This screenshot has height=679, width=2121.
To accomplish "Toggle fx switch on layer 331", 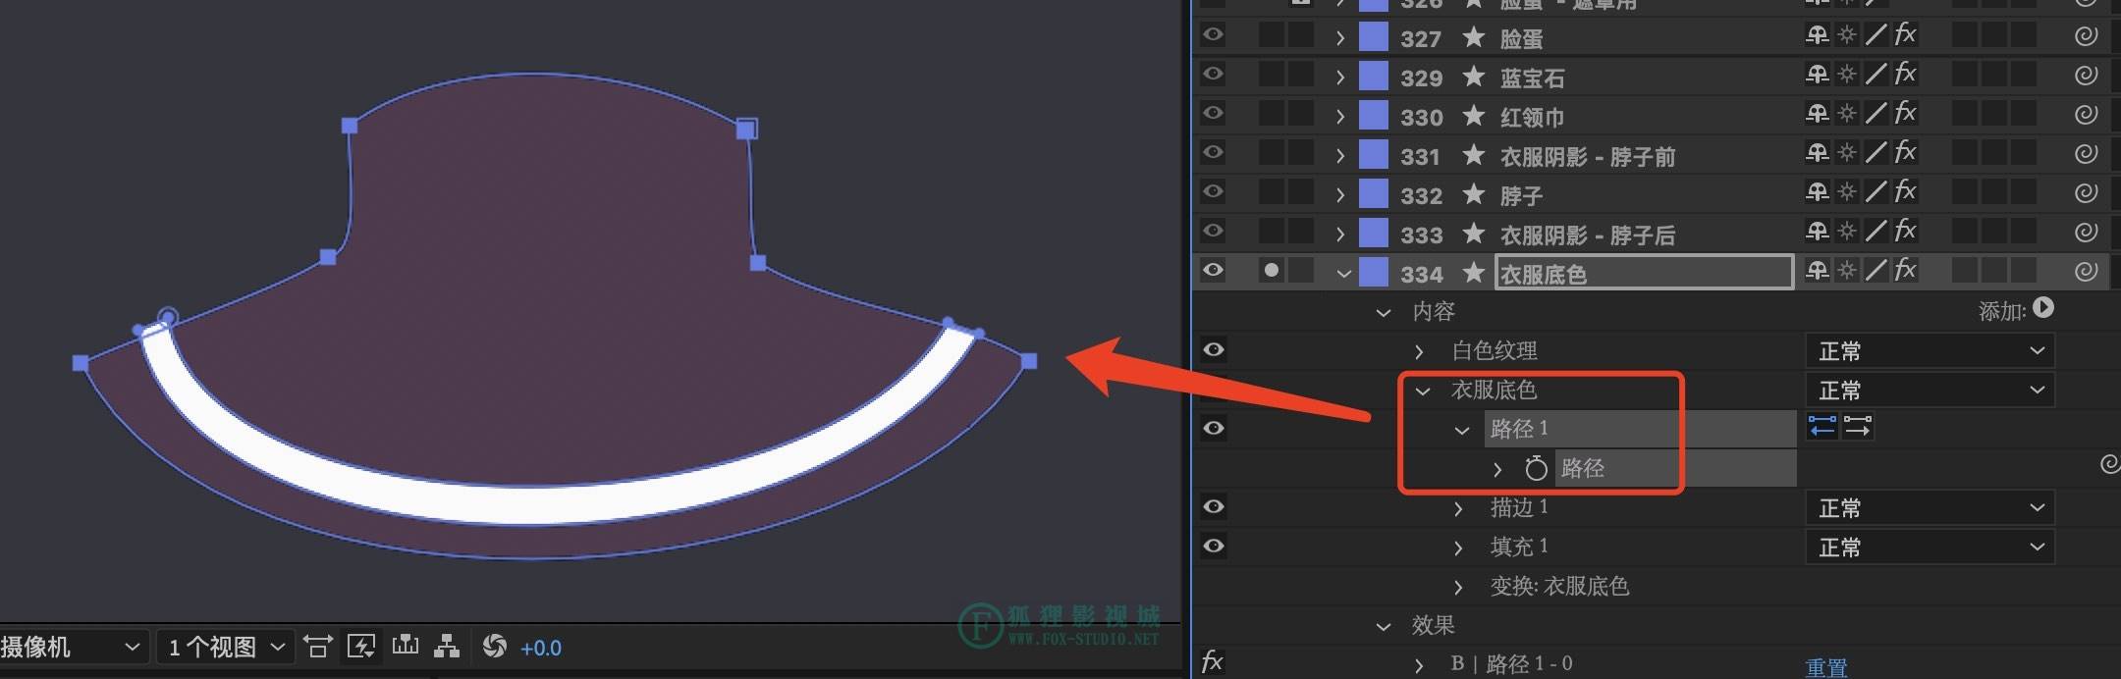I will (x=1906, y=153).
